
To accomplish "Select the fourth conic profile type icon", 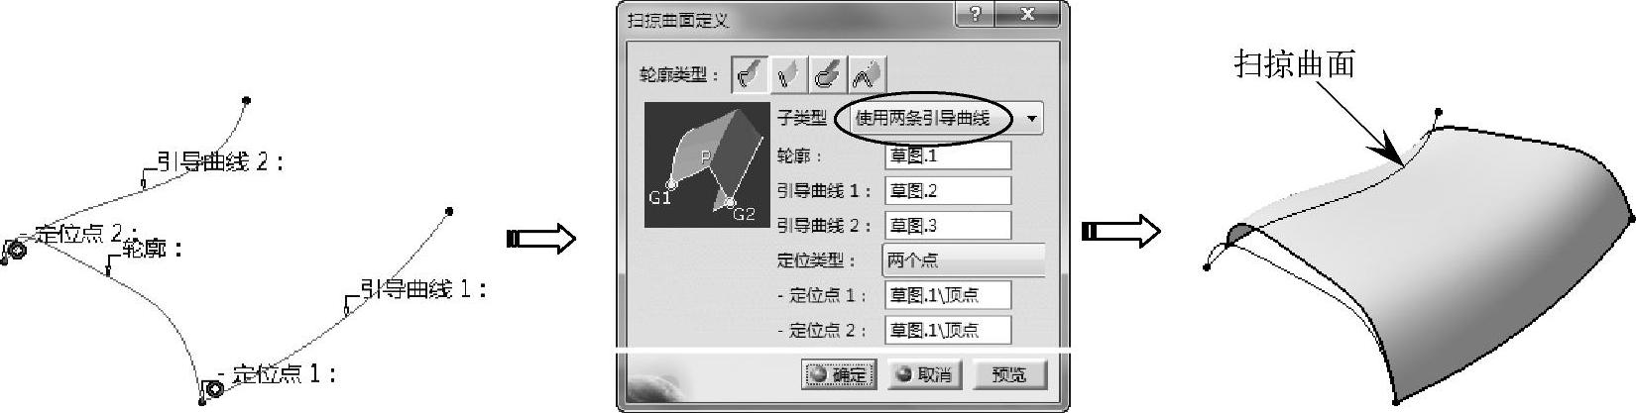I will click(x=868, y=74).
